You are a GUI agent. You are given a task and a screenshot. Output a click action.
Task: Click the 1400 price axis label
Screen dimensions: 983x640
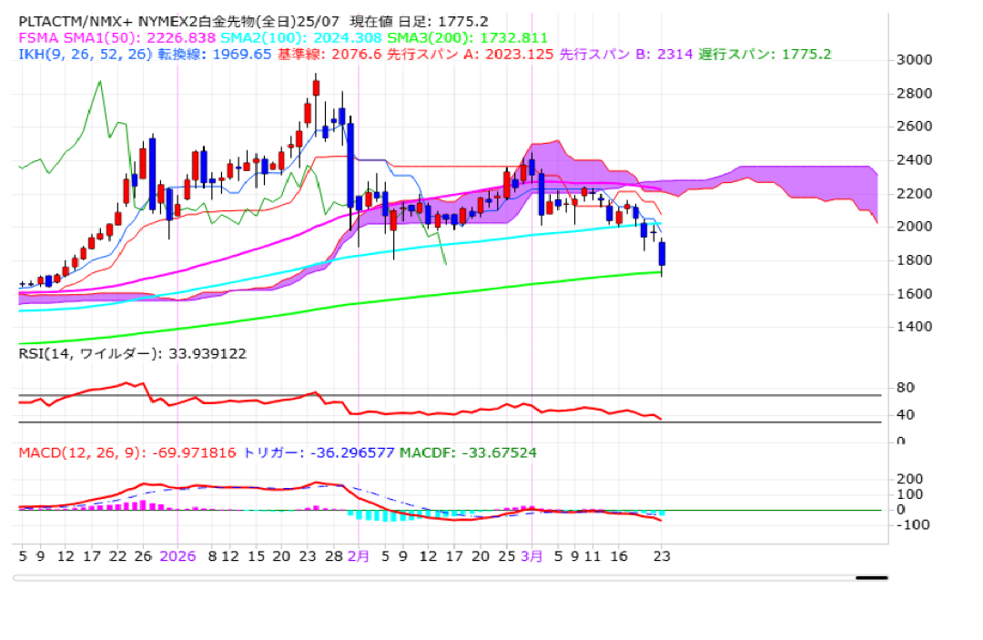coord(914,327)
